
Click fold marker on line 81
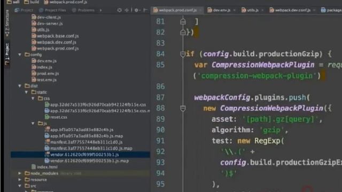183,21
